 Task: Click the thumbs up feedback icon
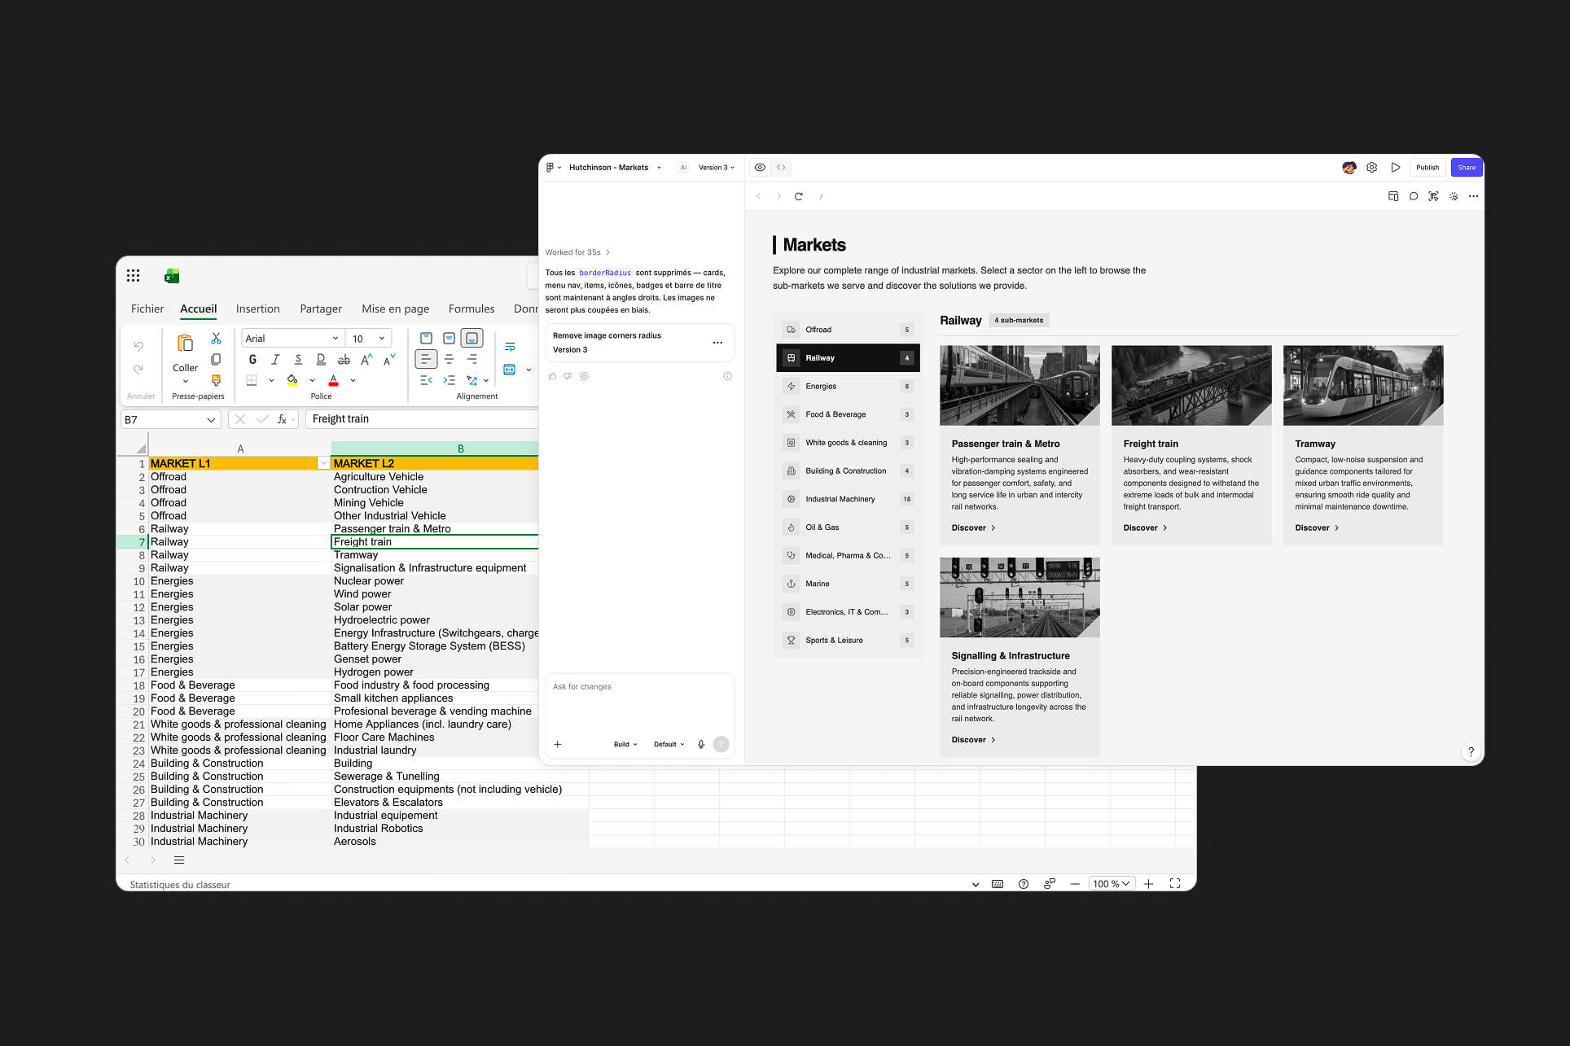tap(553, 376)
